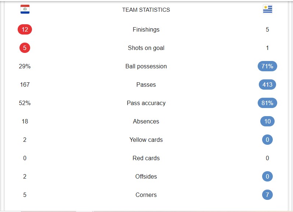Click the blue 413 passes badge
Screen dimensions: 293x212
point(267,85)
